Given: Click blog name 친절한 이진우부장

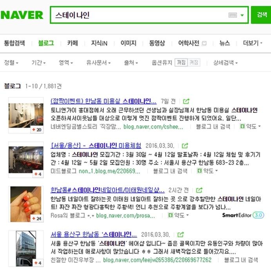Looking at the screenshot, I should 75,260.
